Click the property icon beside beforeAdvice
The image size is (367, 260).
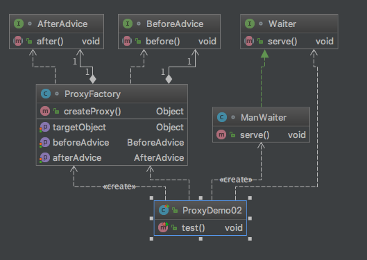(44, 142)
